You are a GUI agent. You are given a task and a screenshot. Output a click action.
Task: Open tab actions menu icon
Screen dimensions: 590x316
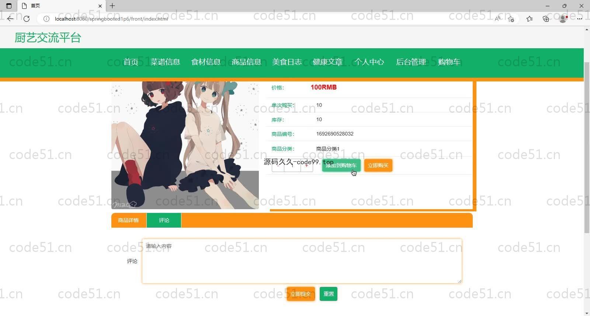[9, 6]
